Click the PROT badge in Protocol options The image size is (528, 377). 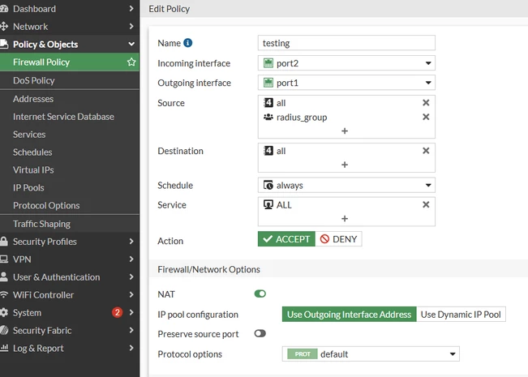302,354
